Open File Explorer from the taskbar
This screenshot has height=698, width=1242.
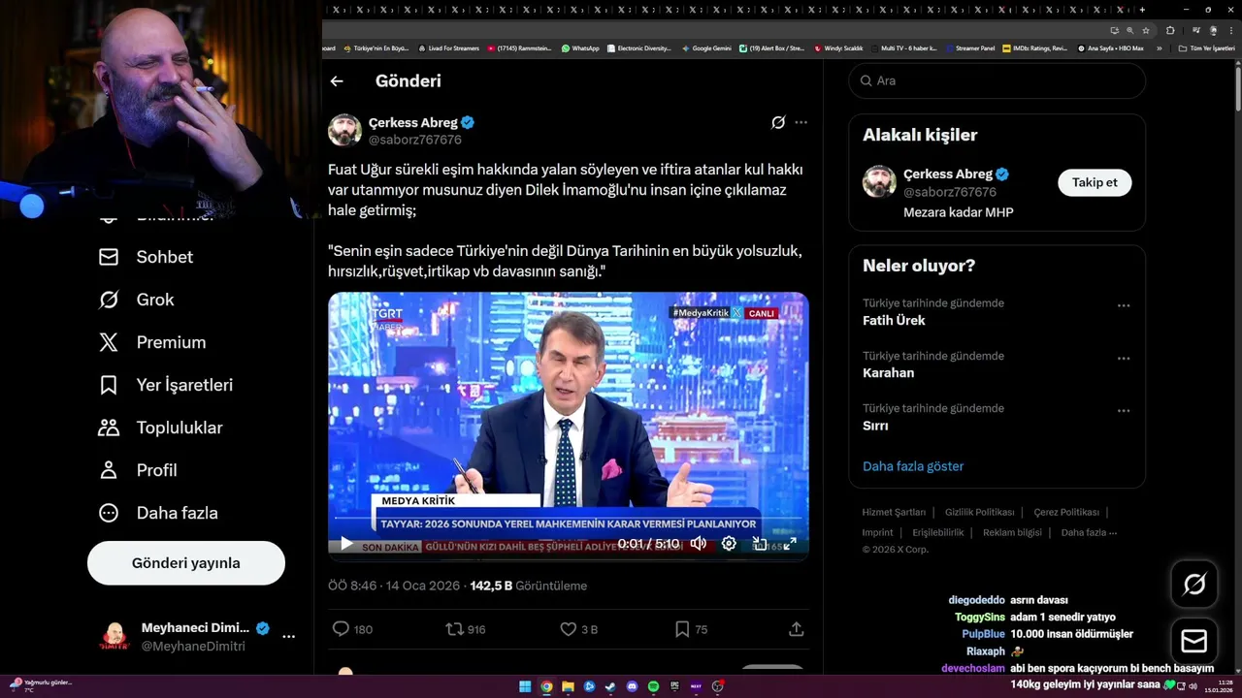click(568, 686)
